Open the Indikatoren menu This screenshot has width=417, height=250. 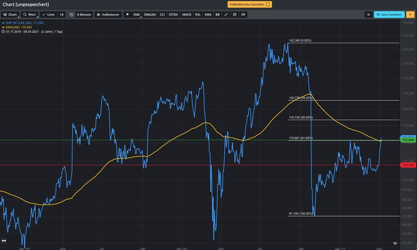pos(108,15)
